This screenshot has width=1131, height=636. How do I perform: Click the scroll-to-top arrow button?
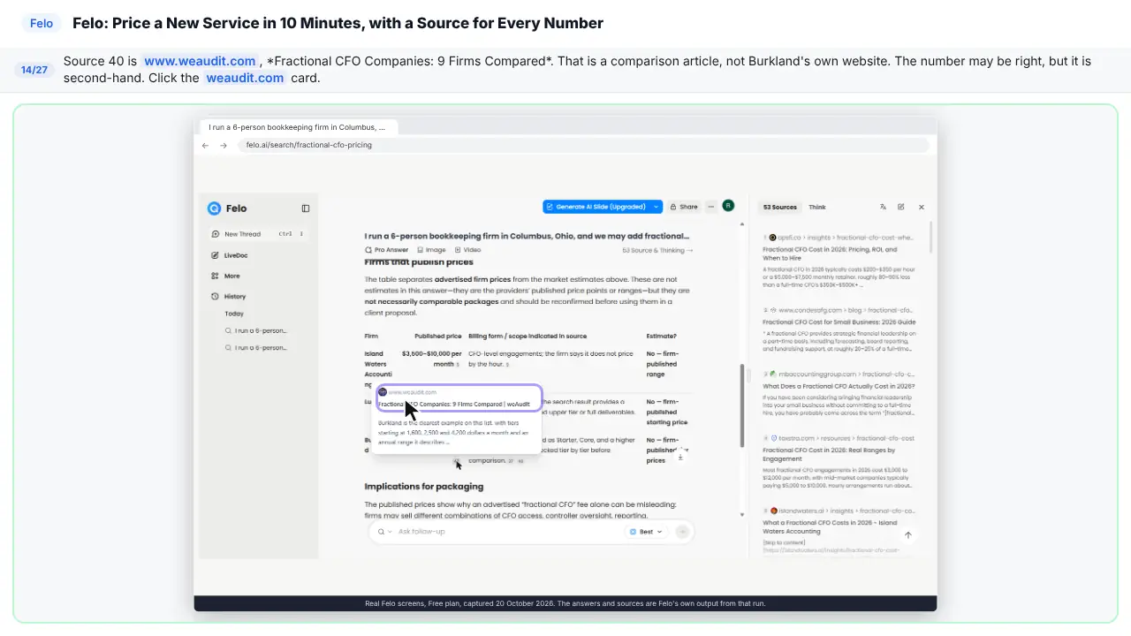pyautogui.click(x=907, y=535)
